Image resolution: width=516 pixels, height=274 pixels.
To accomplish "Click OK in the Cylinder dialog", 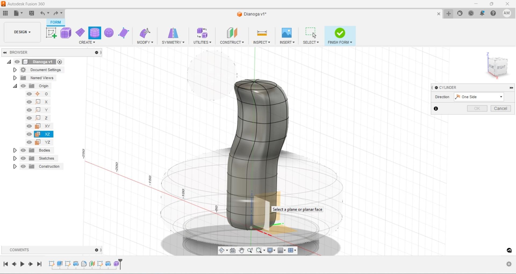I will tap(477, 108).
